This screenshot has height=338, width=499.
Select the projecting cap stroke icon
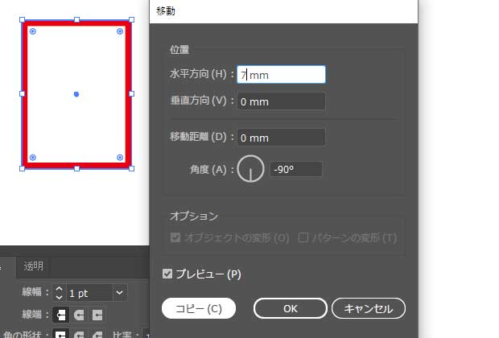(x=97, y=315)
